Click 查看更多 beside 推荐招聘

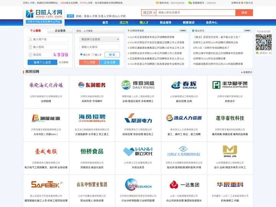tap(247, 72)
